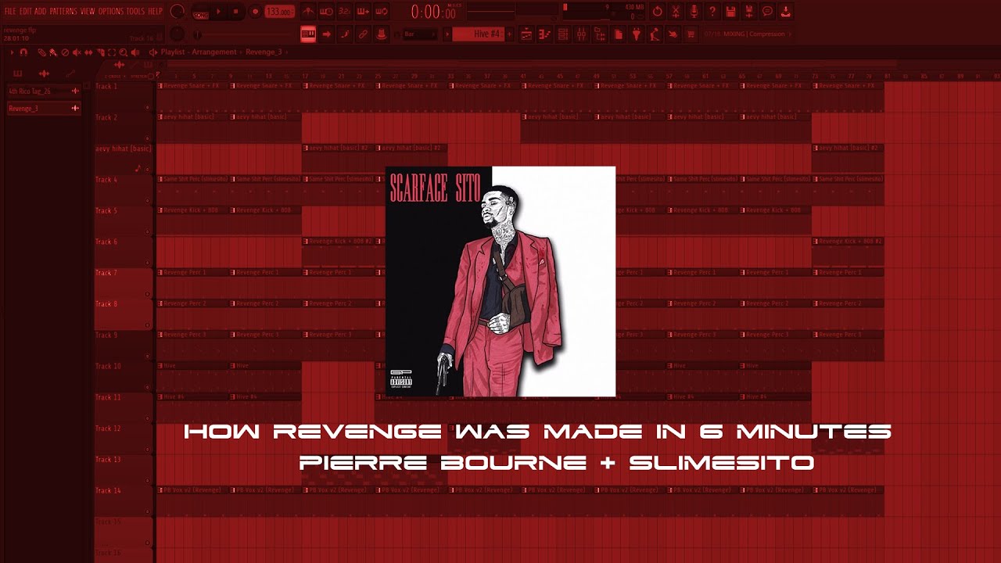The image size is (1001, 563).
Task: Click the master volume knob
Action: 178,12
